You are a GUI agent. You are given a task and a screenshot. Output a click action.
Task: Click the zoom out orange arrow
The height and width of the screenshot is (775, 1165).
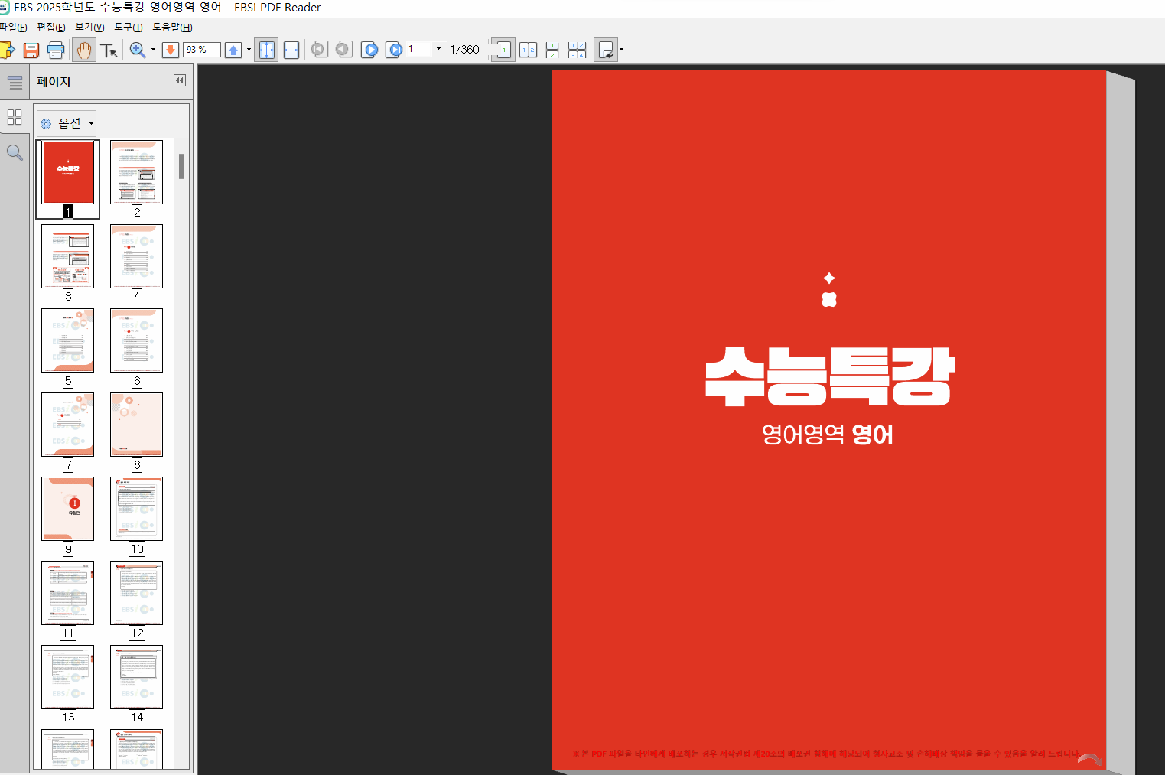point(171,50)
